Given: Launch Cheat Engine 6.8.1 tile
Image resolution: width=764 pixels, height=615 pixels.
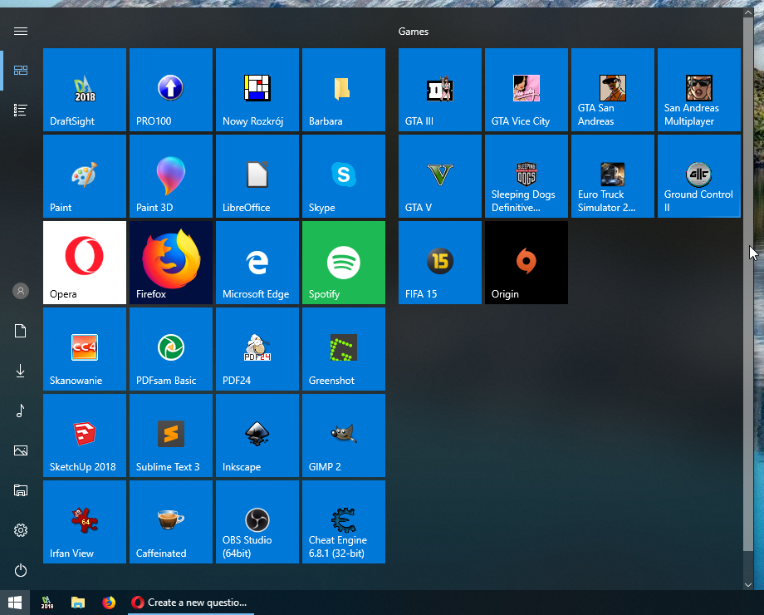Looking at the screenshot, I should pos(344,522).
